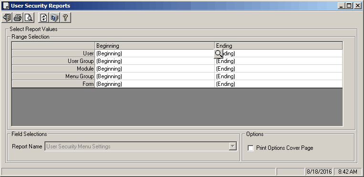Click the date panel in status bar

pyautogui.click(x=319, y=172)
